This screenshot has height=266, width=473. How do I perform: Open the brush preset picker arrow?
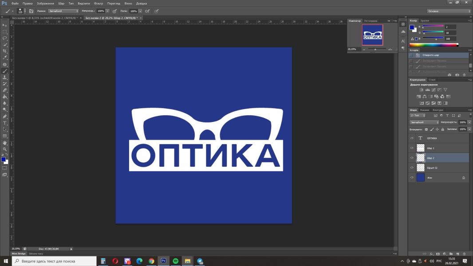tap(25, 11)
